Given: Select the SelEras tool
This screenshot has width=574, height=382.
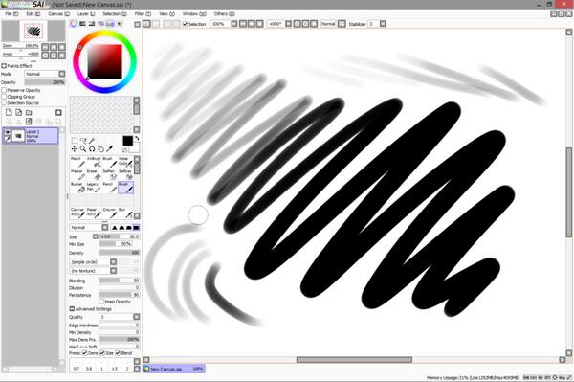Looking at the screenshot, I should pos(125,174).
